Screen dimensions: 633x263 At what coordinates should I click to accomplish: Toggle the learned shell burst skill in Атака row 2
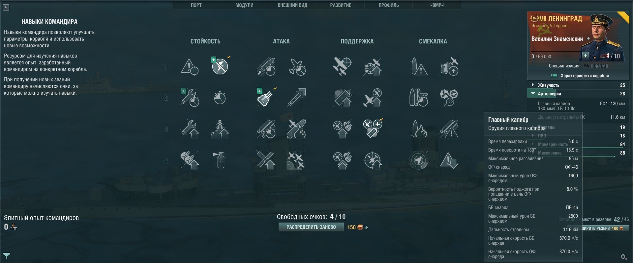[266, 98]
